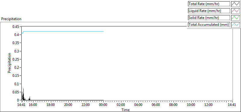Screen dimensions: 241x112
Task: Click the Total Rate black plot icon
Action: (235, 4)
